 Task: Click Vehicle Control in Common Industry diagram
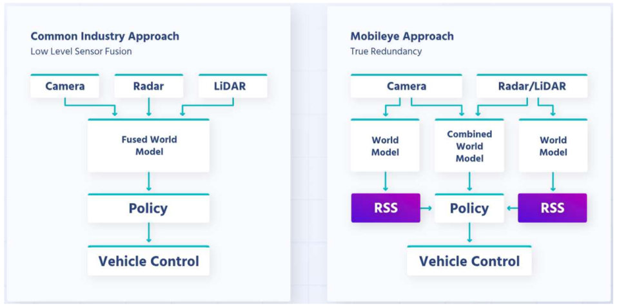click(148, 261)
